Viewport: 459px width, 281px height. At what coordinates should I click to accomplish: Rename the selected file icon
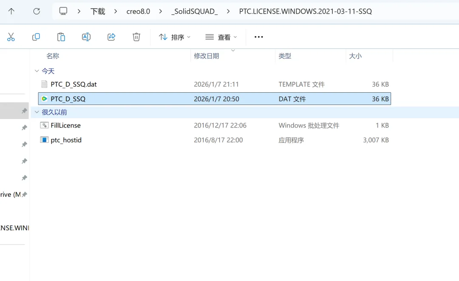[86, 37]
